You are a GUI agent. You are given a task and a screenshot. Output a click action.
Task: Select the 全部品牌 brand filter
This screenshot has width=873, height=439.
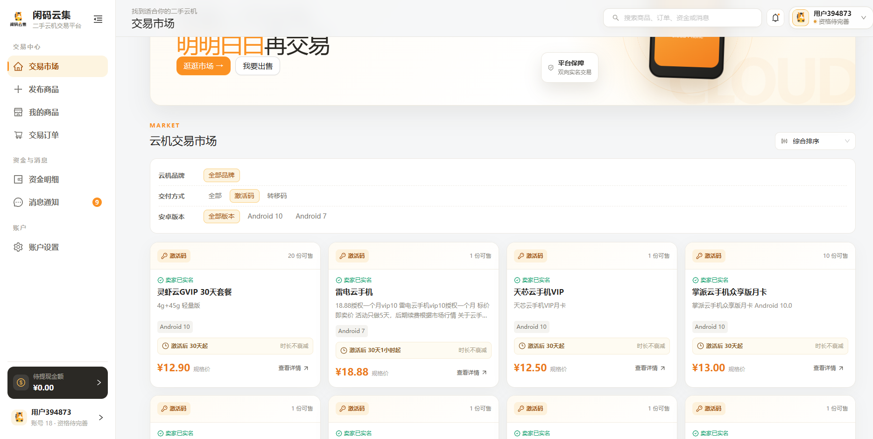pos(222,175)
